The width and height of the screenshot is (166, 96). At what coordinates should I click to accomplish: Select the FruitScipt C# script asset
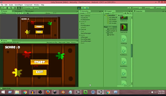point(124,40)
